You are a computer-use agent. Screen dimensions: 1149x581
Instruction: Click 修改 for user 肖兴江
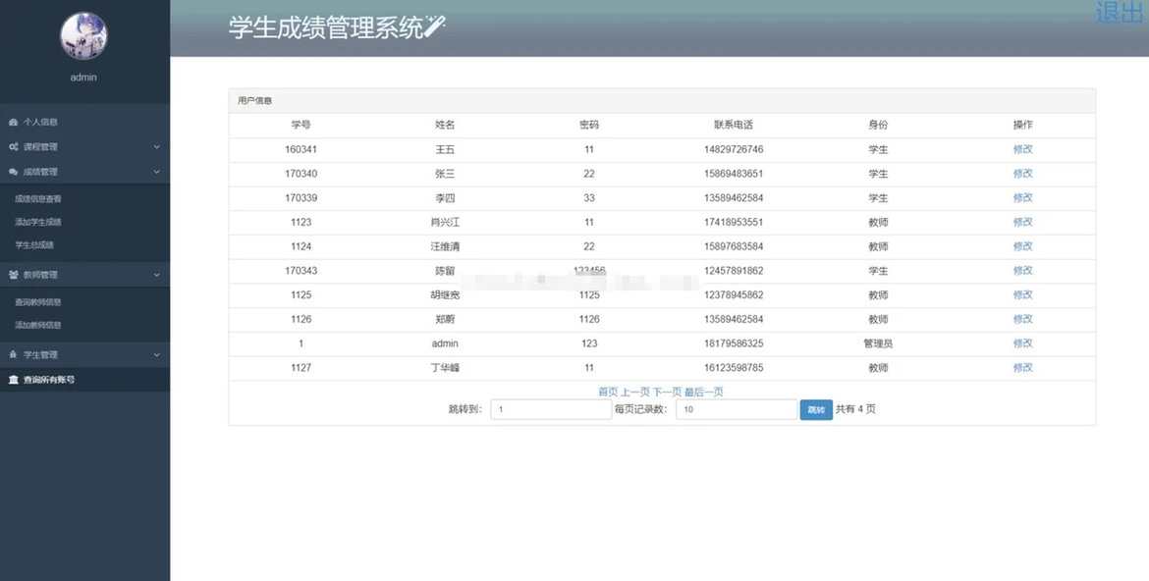click(x=1023, y=222)
